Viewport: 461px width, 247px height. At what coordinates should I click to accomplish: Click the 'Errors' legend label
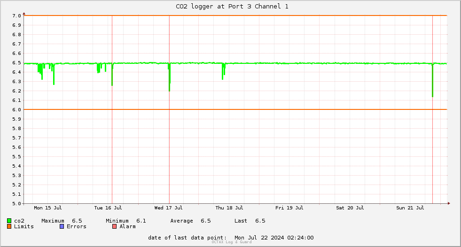click(x=77, y=226)
